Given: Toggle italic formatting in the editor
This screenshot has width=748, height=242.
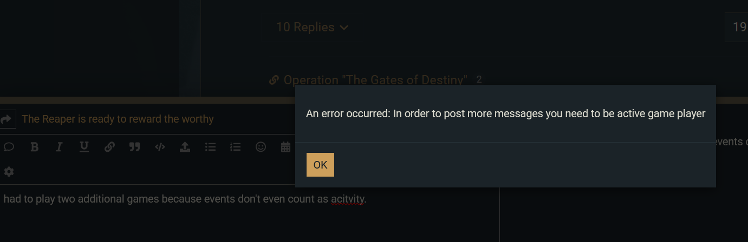Looking at the screenshot, I should (60, 147).
